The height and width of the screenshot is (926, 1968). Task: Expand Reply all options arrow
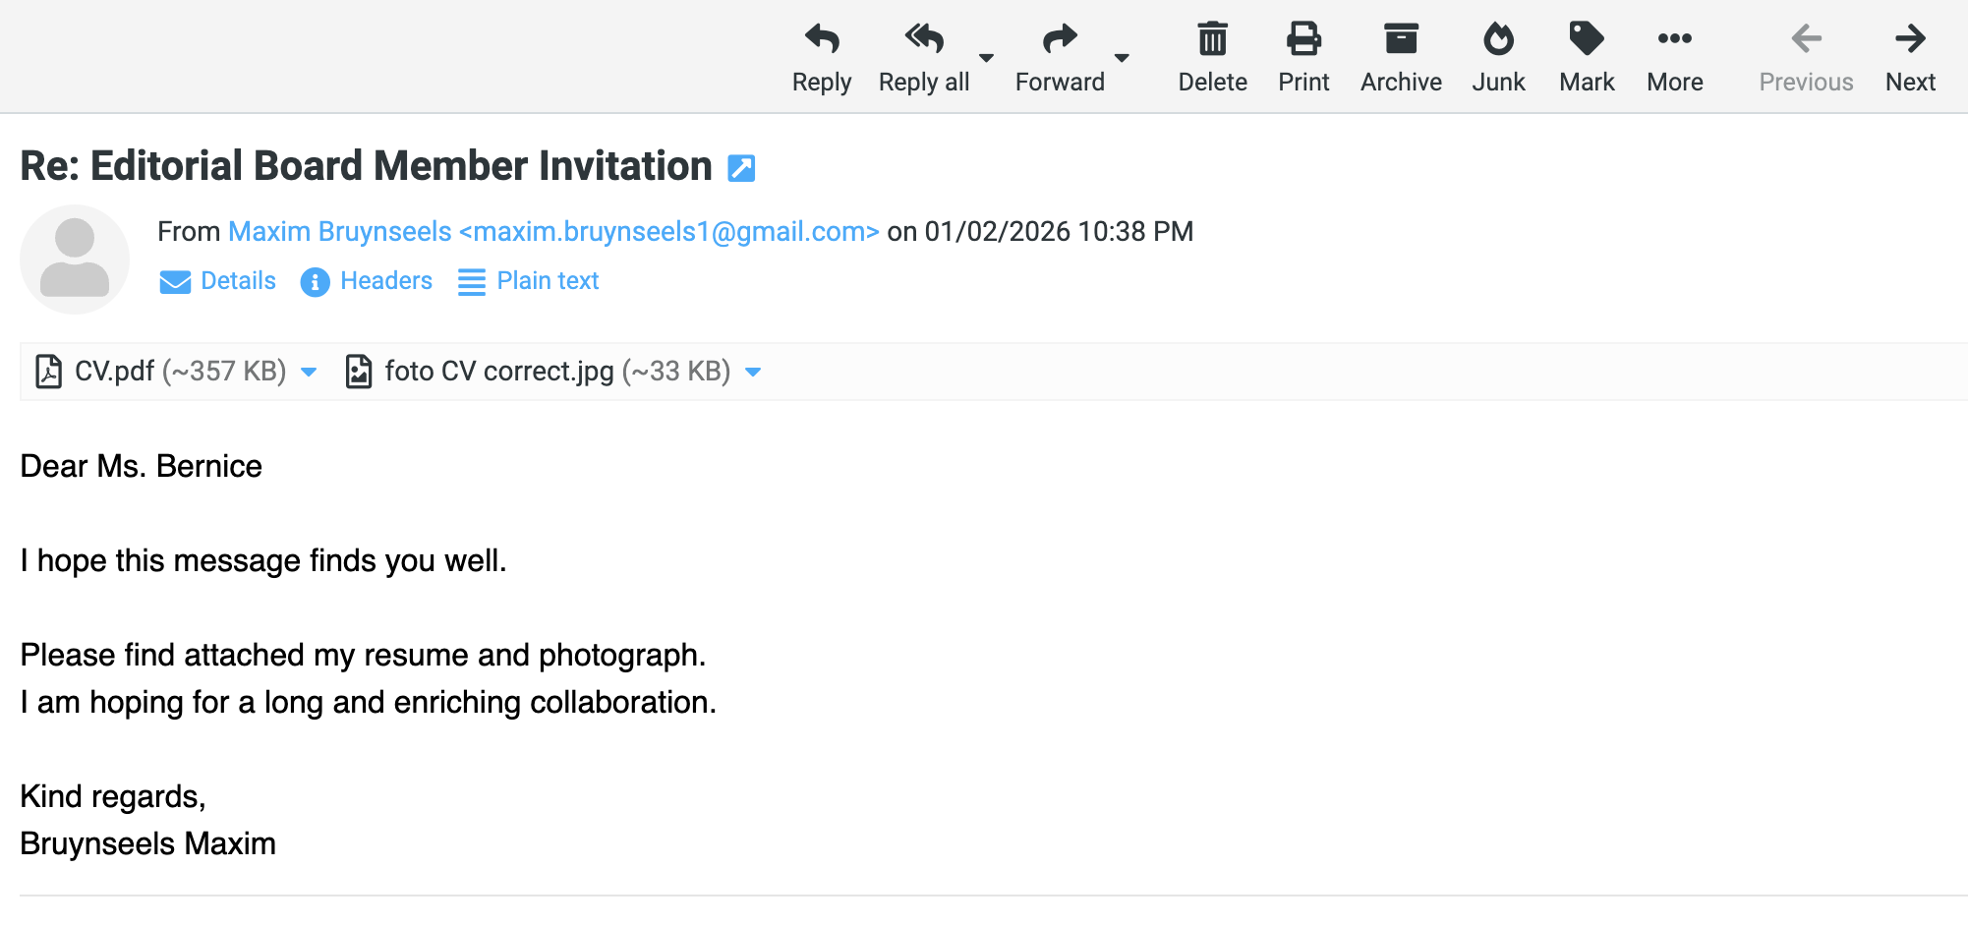tap(986, 58)
